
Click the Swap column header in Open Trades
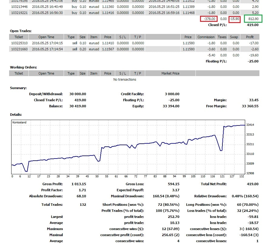point(234,37)
